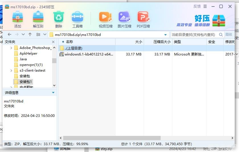Screen dimensions: 239x152
Task: Go up one directory level arrow
Action: click(x=30, y=35)
